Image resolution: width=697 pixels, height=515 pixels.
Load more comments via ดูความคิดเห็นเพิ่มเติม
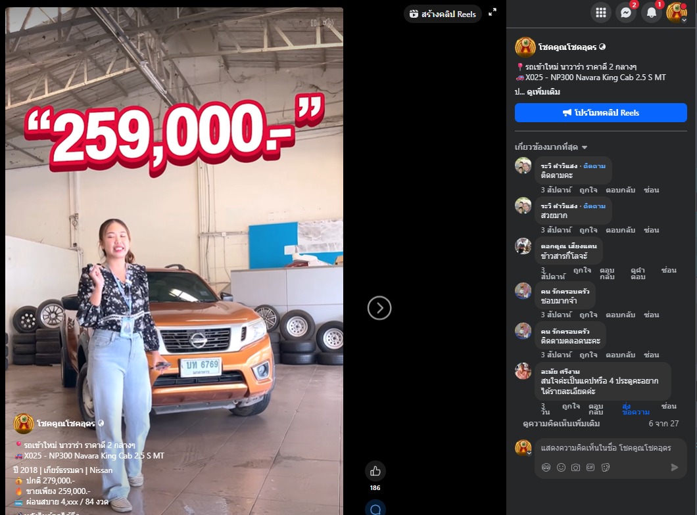(562, 424)
